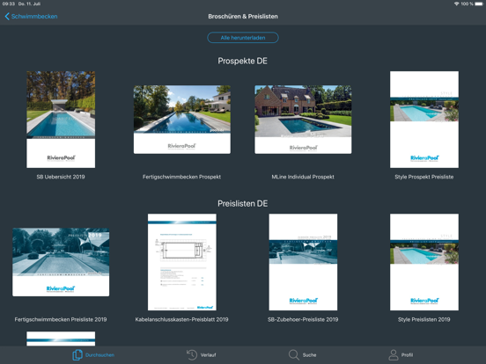
Task: Tap the Style Preislisten 2019 caption
Action: point(424,319)
